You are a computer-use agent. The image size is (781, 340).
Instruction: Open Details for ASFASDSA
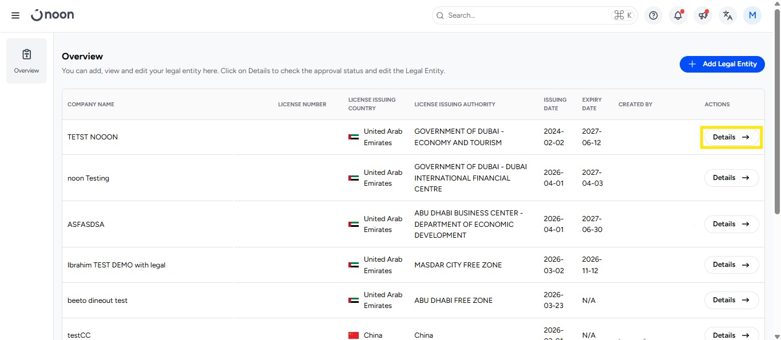731,224
